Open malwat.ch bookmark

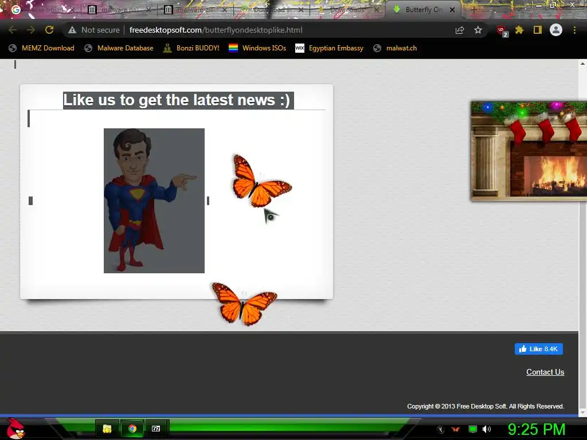pyautogui.click(x=396, y=48)
